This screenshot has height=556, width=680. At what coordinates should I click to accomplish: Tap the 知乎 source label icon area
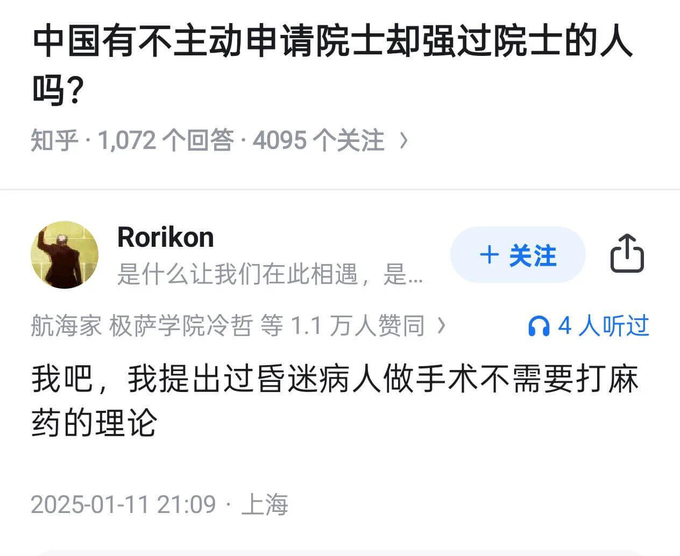pyautogui.click(x=54, y=140)
